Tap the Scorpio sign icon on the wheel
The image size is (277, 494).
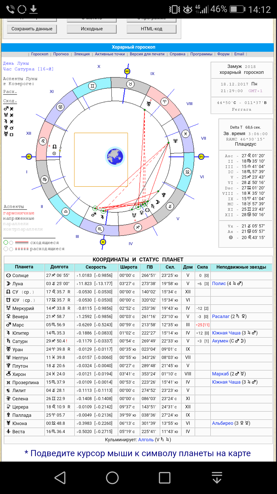(100, 229)
